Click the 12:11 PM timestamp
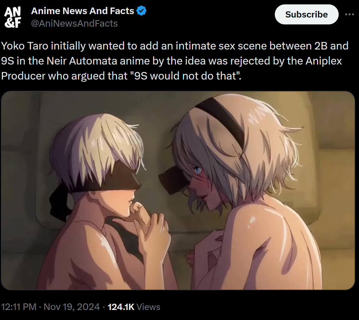The width and height of the screenshot is (359, 320). (x=18, y=307)
